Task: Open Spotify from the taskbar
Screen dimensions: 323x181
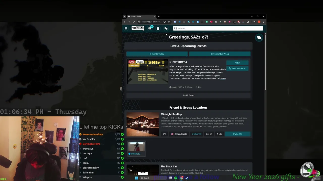Action: [x=176, y=178]
